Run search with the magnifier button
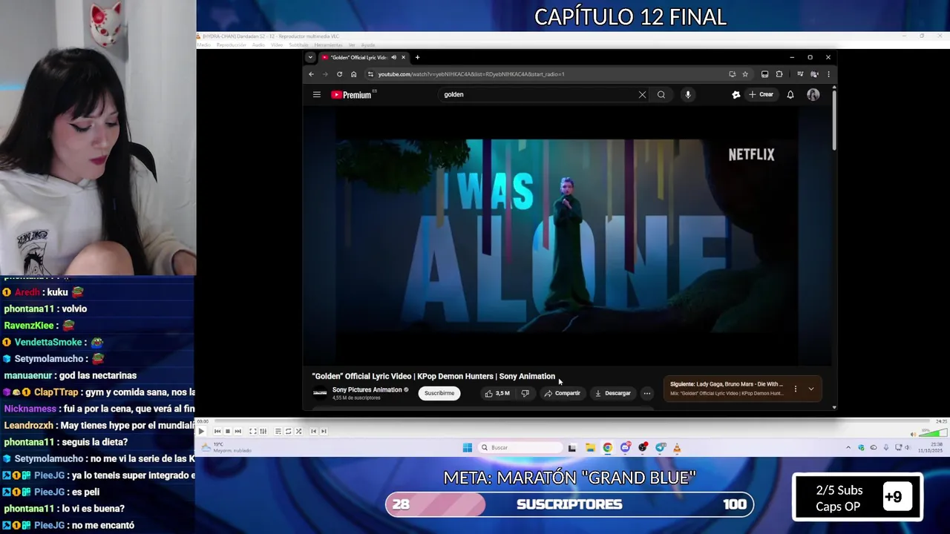Screen dimensions: 950x534 (661, 94)
